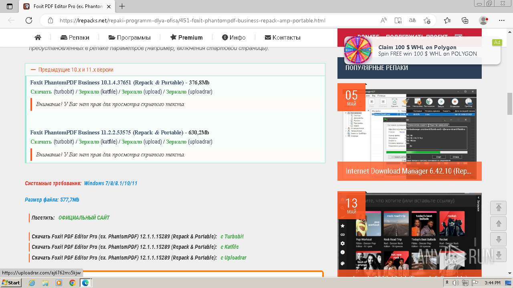The image size is (513, 288).
Task: Click Зеркало upload for version 11.2.2.53575
Action: pyautogui.click(x=132, y=142)
